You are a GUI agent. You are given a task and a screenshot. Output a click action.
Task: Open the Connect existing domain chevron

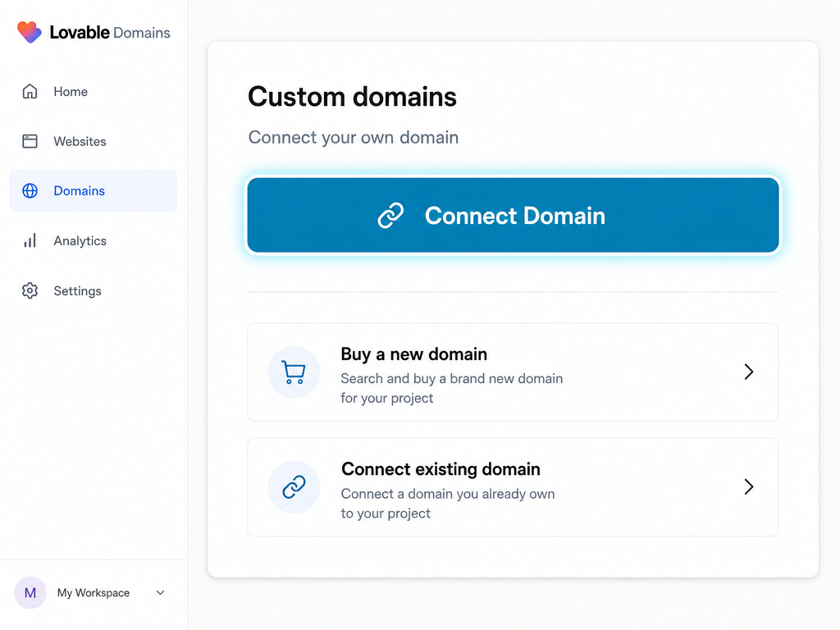(x=749, y=486)
